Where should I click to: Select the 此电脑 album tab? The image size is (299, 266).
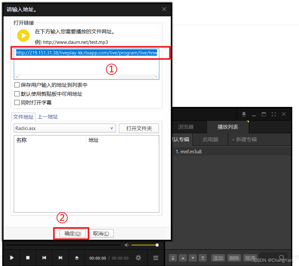211,139
